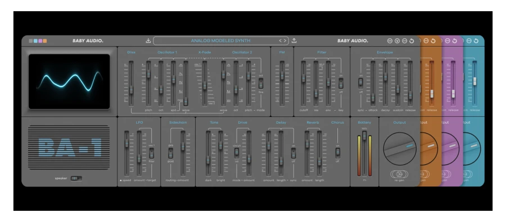This screenshot has height=222, width=506.
Task: Click the save preset download icon
Action: coord(148,40)
